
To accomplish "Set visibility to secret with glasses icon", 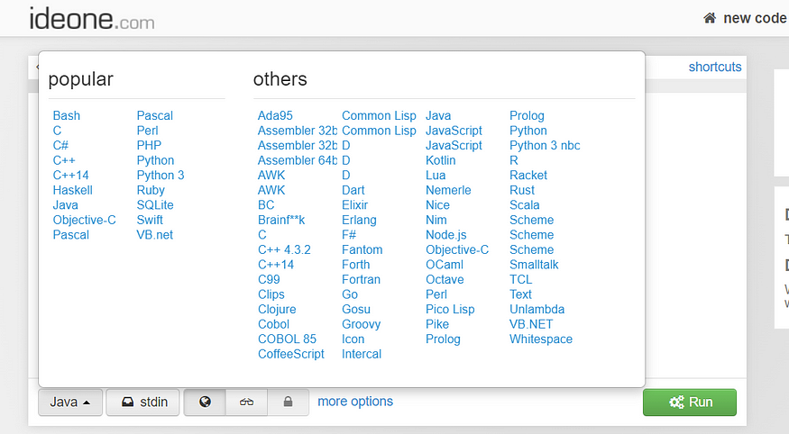I will pos(246,402).
